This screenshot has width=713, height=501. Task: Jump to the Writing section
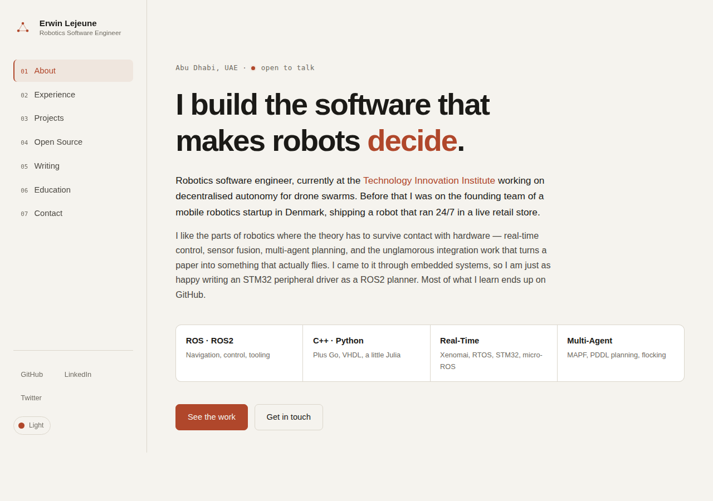click(73, 166)
